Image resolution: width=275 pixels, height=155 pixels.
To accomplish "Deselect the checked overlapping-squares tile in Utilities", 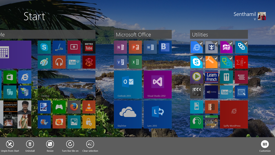I will [241, 47].
